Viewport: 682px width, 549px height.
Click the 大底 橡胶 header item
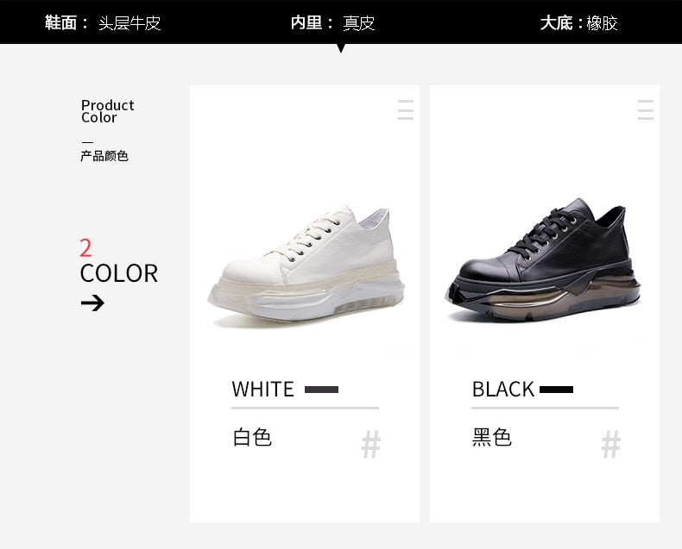(579, 22)
